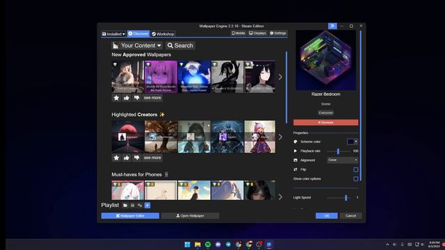
Task: Open Discord from the taskbar
Action: (218, 244)
